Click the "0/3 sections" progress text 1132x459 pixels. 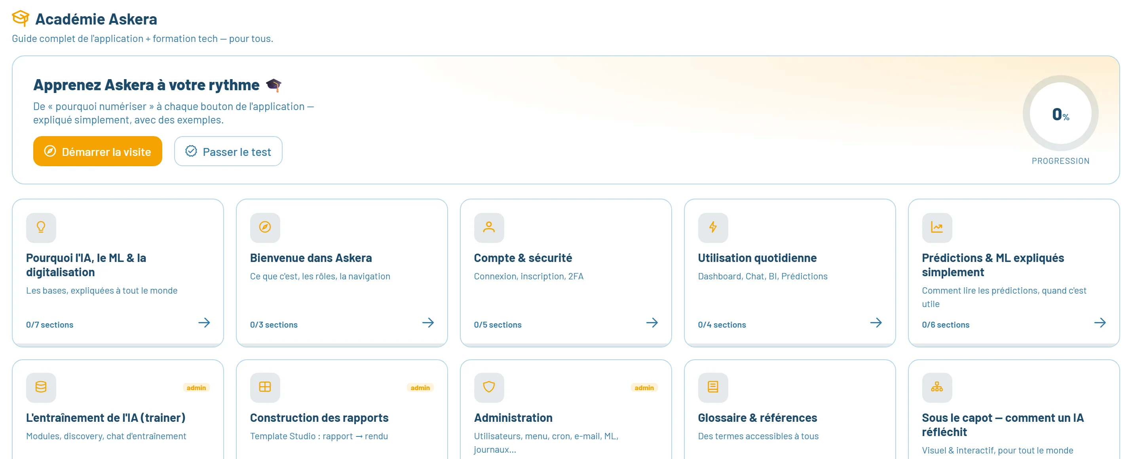[x=274, y=324]
